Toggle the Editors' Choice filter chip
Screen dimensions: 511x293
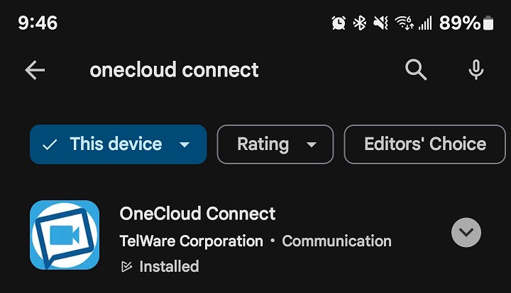(425, 144)
